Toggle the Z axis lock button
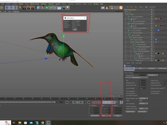Image resolution: width=167 pixels, height=125 pixels. [15, 8]
